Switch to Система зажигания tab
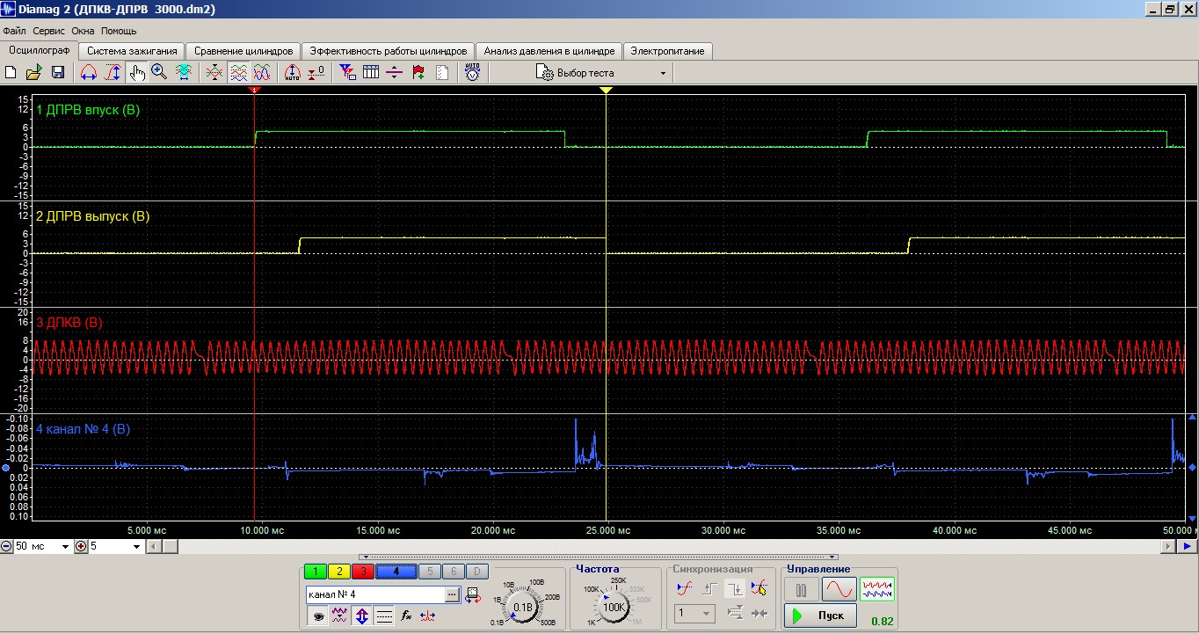This screenshot has width=1199, height=634. click(132, 51)
